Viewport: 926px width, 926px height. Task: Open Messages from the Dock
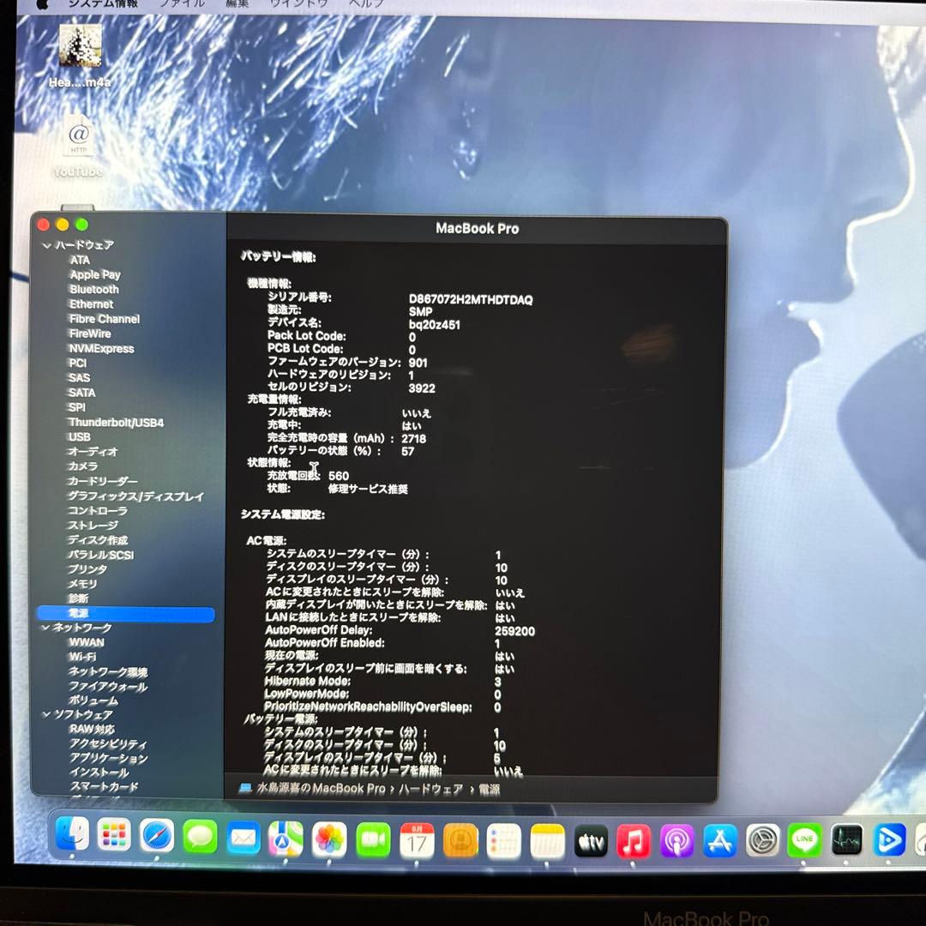click(x=200, y=840)
